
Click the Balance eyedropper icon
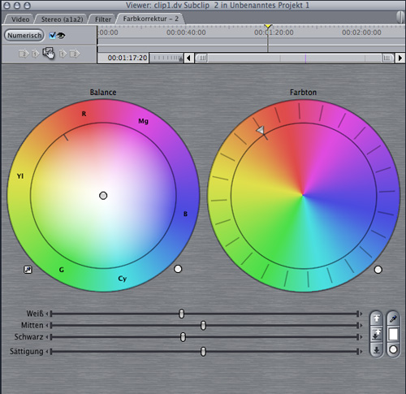[28, 270]
